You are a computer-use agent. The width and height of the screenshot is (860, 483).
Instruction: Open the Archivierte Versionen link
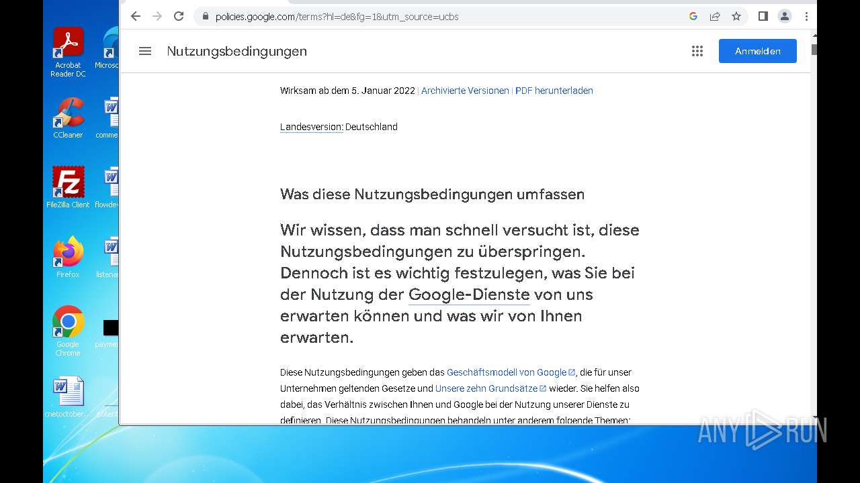(465, 91)
